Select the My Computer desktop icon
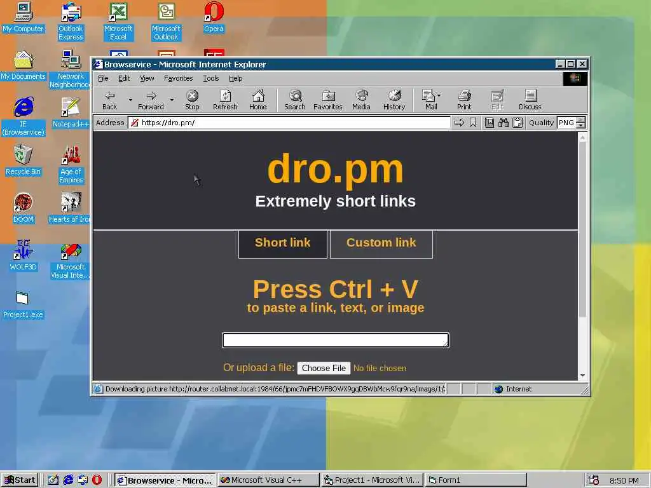 click(24, 17)
